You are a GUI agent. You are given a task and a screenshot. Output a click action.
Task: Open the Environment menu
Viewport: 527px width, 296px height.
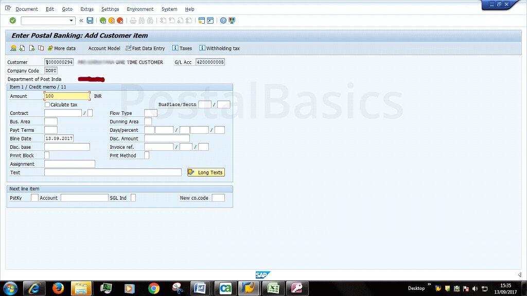pos(140,9)
